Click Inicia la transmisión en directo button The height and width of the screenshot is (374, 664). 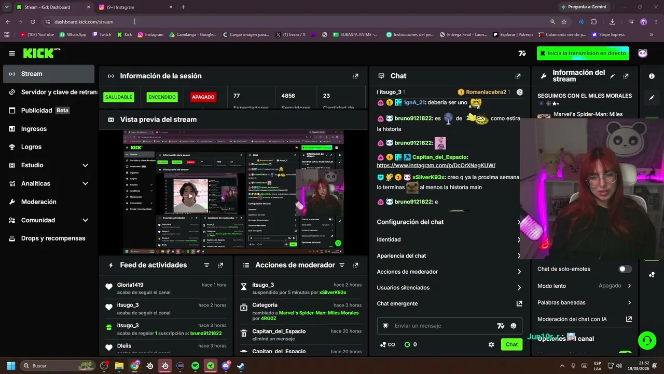tap(583, 53)
